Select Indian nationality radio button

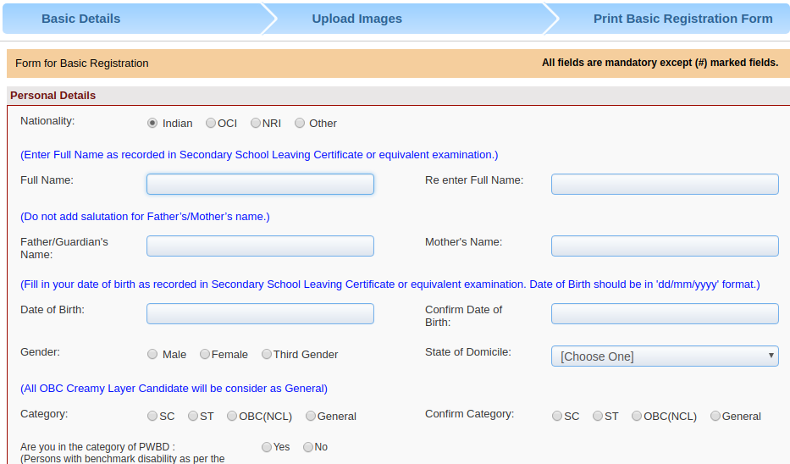point(152,123)
